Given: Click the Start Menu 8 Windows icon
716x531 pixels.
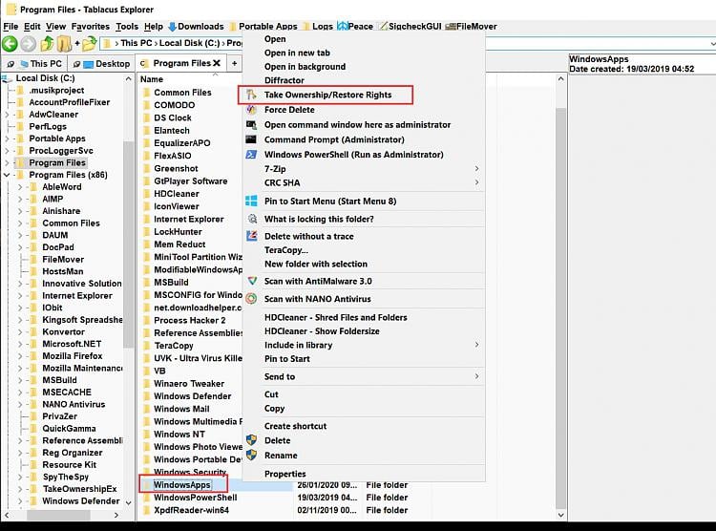Looking at the screenshot, I should tap(251, 202).
